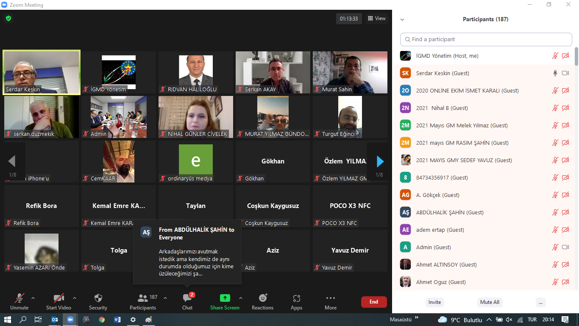
Task: Click the Mute All button
Action: 490,302
